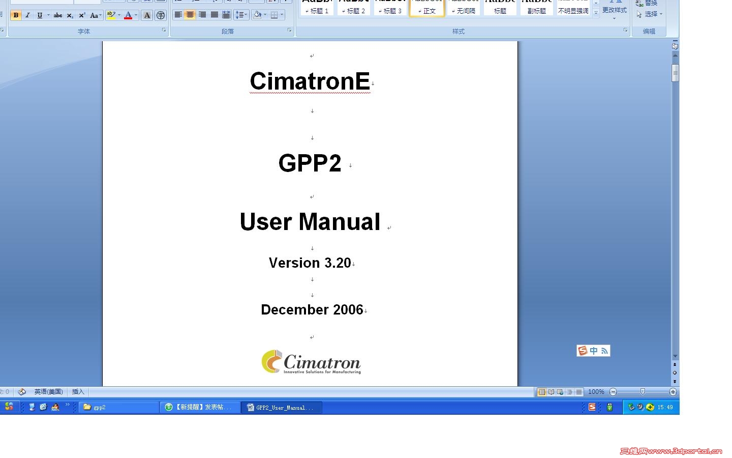Open underline style dropdown arrow

(x=48, y=15)
